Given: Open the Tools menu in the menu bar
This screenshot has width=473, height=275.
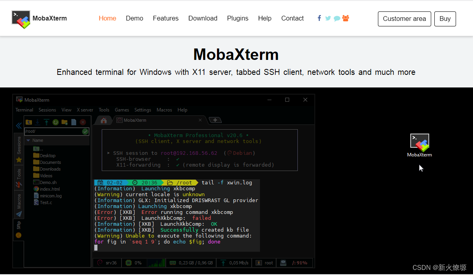Looking at the screenshot, I should (x=104, y=110).
